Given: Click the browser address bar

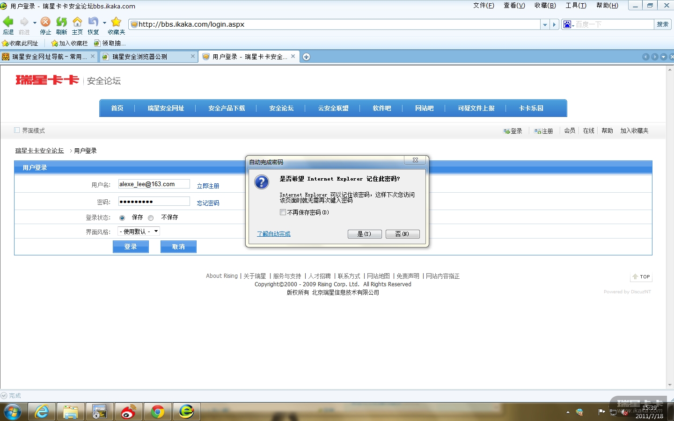Looking at the screenshot, I should click(335, 24).
